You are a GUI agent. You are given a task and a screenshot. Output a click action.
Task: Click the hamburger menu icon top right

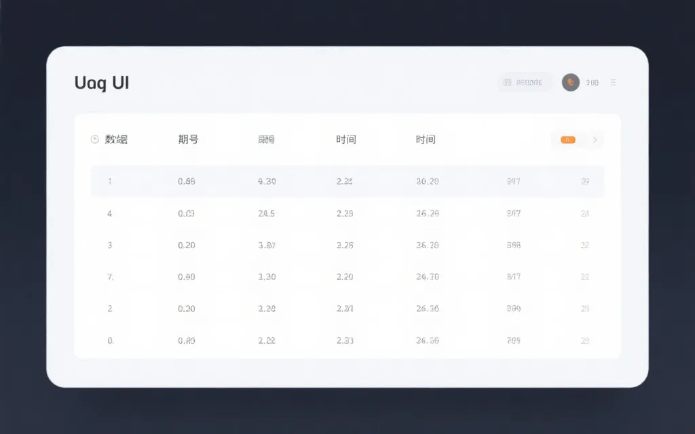pos(614,82)
